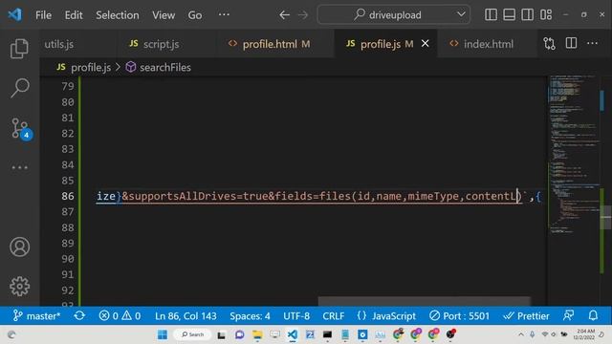Open File Explorer from taskbar
The image size is (612, 344).
point(257,334)
